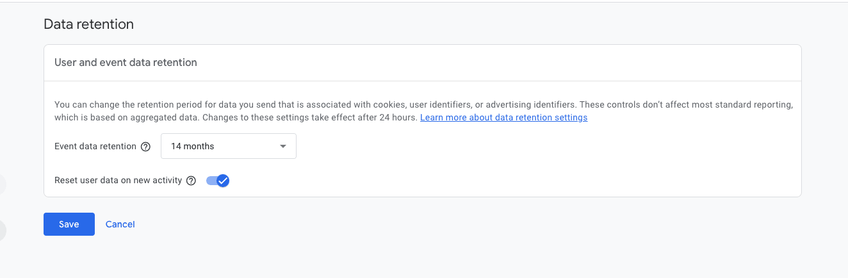The width and height of the screenshot is (848, 278).
Task: Click the upper partial circle at left edge
Action: (x=3, y=184)
